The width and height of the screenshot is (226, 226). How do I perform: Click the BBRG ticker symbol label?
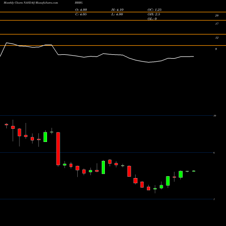pyautogui.click(x=79, y=3)
